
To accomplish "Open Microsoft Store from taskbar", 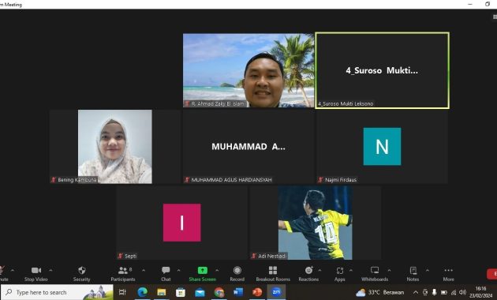I will coord(181,292).
